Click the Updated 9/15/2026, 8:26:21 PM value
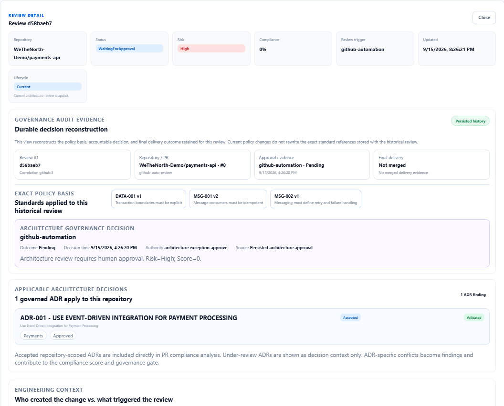The height and width of the screenshot is (406, 504). click(448, 50)
